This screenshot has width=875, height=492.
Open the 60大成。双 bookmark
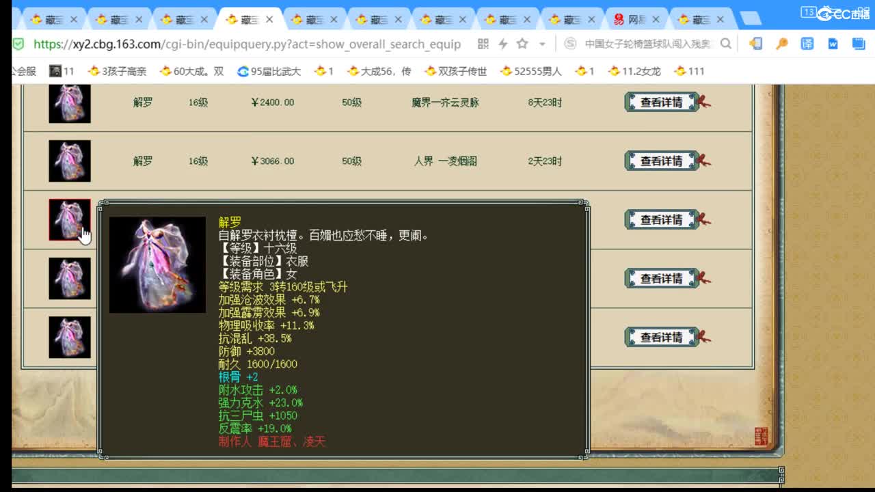tap(191, 71)
